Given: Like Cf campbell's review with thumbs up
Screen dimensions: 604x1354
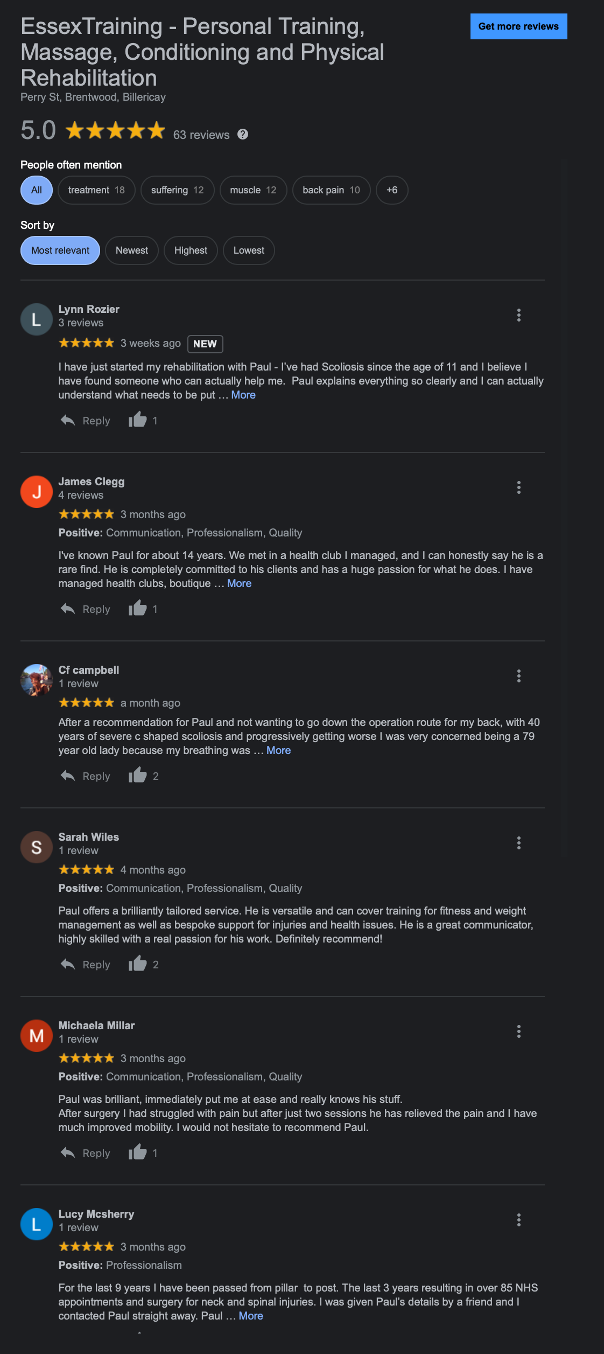Looking at the screenshot, I should tap(138, 776).
